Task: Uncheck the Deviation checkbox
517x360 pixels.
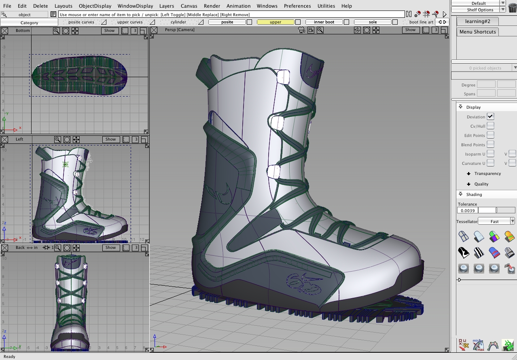Action: click(x=491, y=116)
